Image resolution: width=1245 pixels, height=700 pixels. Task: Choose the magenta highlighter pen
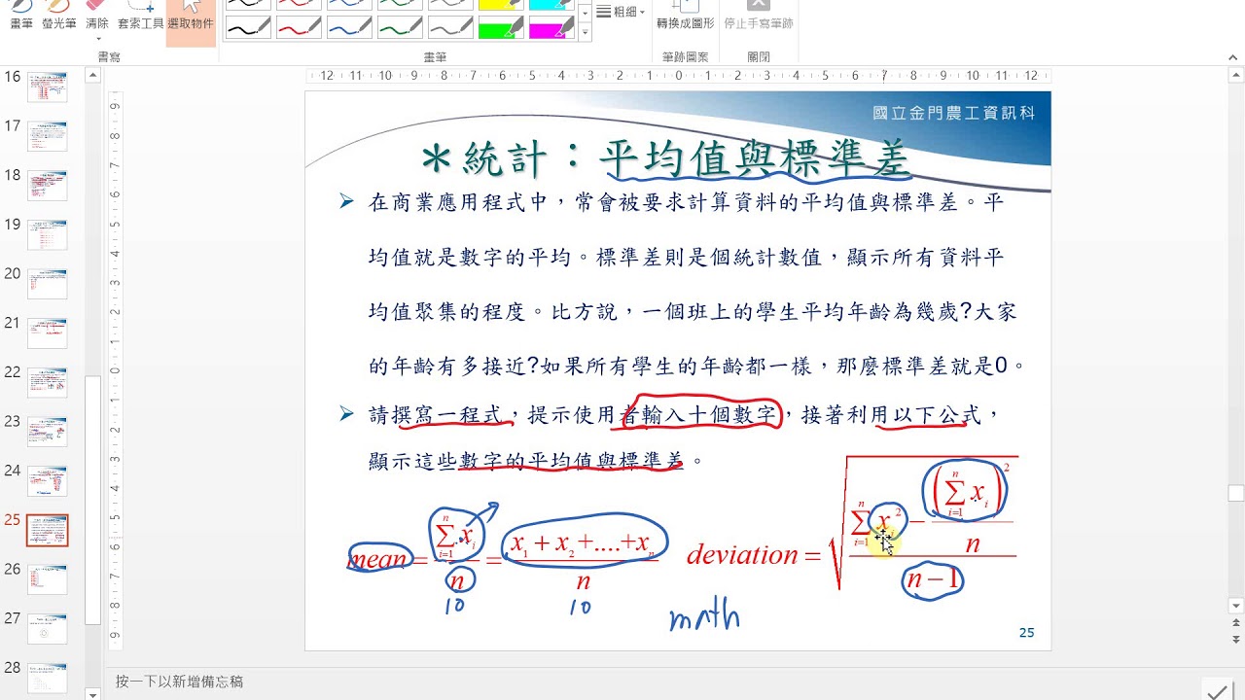pos(551,28)
